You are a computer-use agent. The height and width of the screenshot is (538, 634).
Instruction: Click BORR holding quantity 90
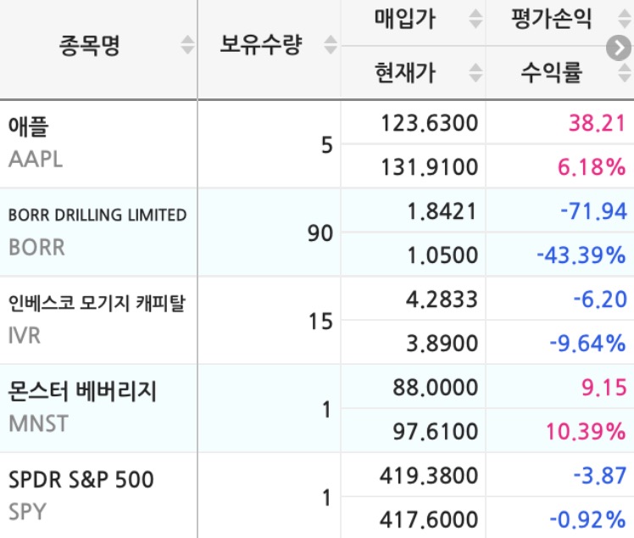[320, 233]
